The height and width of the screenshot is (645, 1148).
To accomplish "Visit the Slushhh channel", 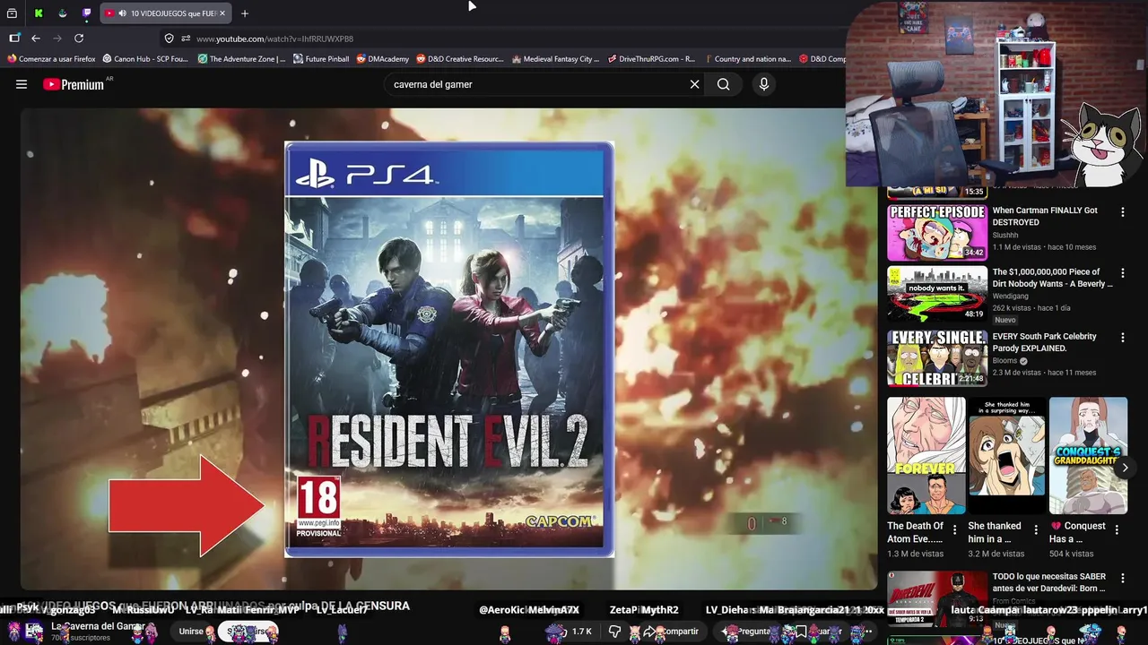I will point(1005,235).
